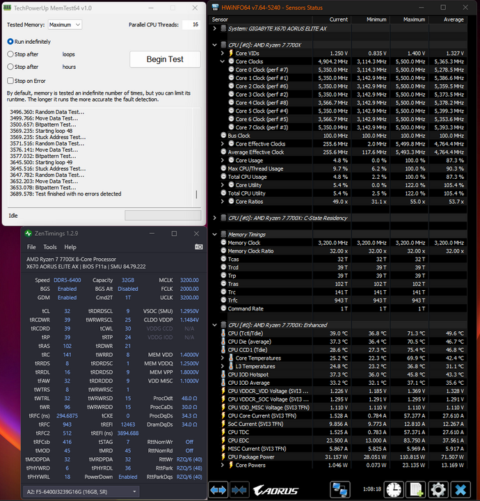Open the A2: F5-6400J3239G16G module dropdown

81,491
